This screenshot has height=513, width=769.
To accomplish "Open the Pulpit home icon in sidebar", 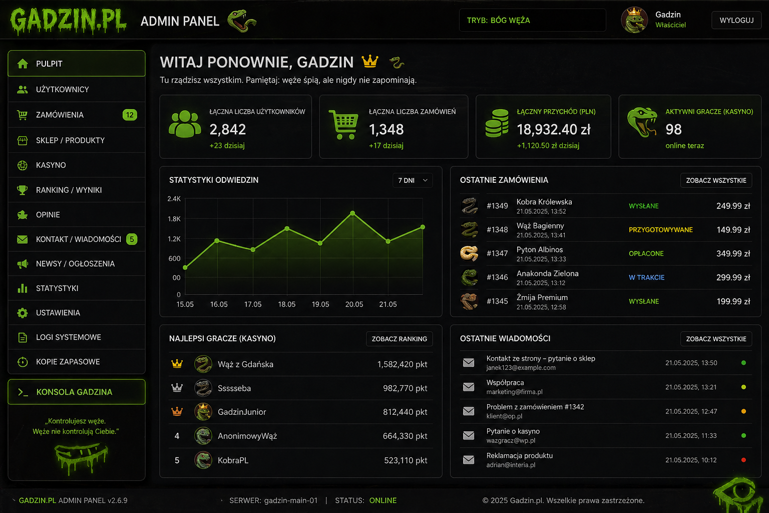I will [22, 64].
